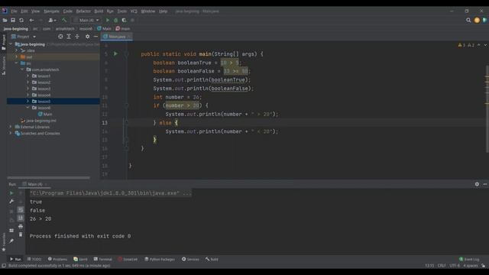Hide the Project panel with minus icon

point(96,37)
